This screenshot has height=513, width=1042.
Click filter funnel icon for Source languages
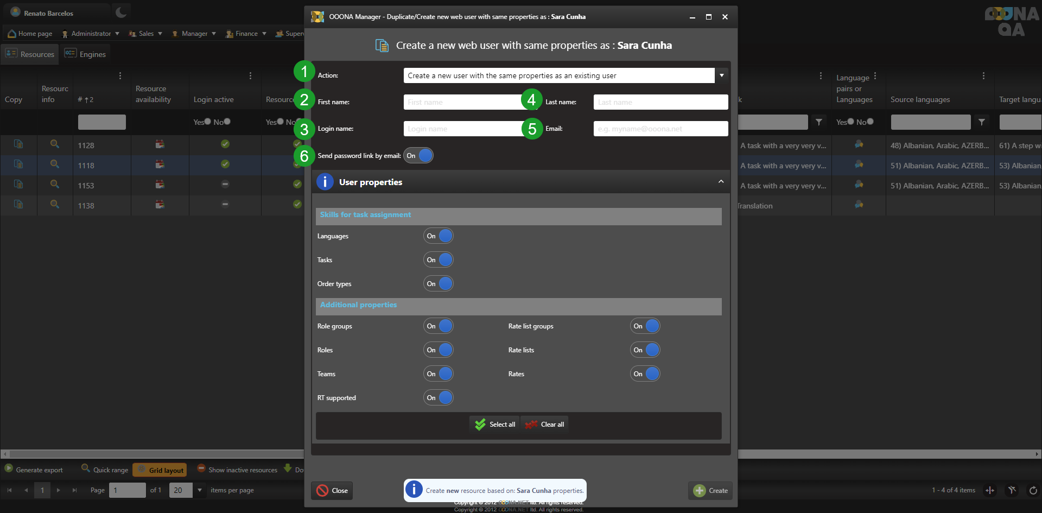[x=981, y=122]
